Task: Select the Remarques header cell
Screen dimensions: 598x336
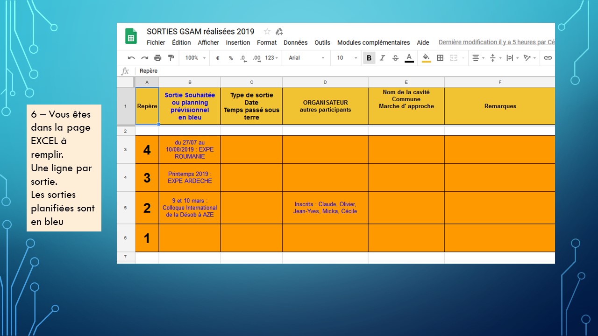Action: (x=500, y=106)
